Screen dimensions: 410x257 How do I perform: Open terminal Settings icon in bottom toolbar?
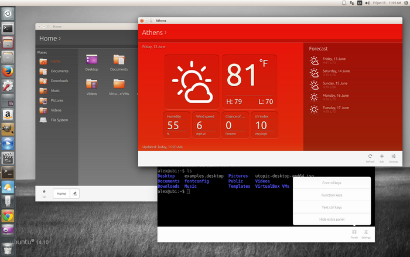[366, 232]
